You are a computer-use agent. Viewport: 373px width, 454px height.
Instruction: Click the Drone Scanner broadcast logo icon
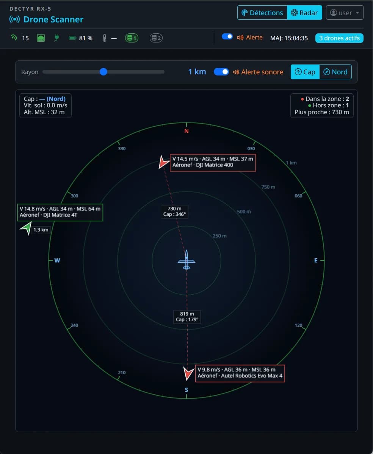[x=14, y=19]
